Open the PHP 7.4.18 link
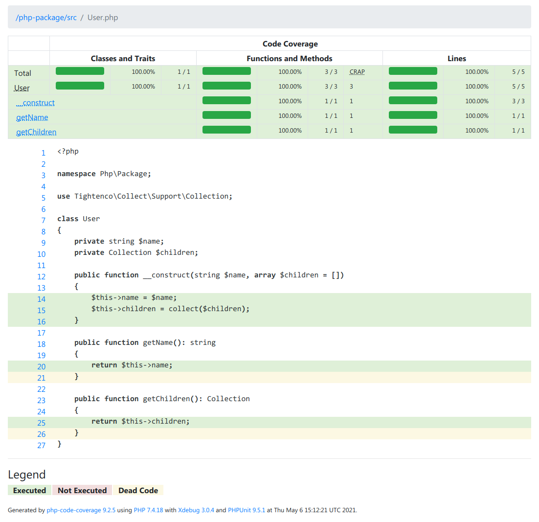Image resolution: width=539 pixels, height=522 pixels. (x=149, y=510)
